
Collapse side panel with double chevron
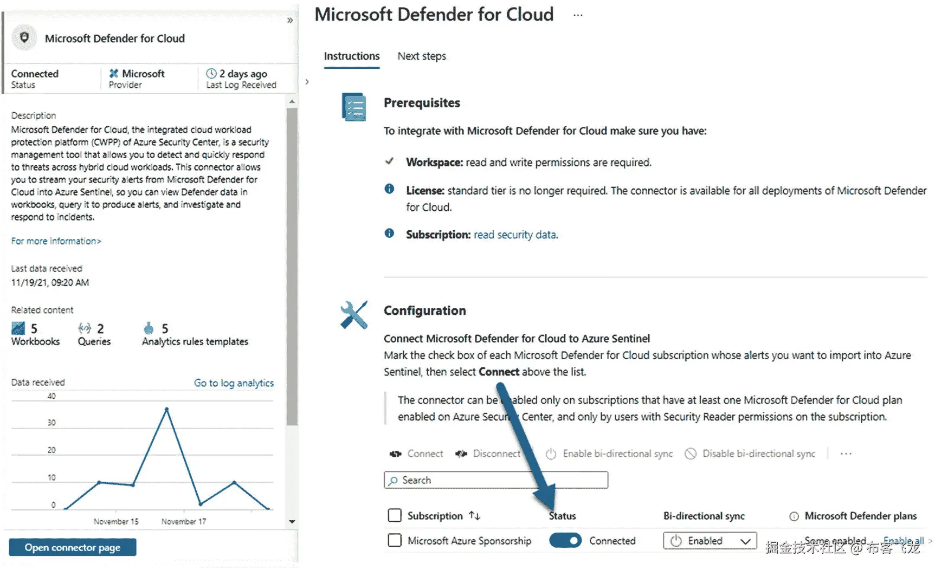(290, 21)
